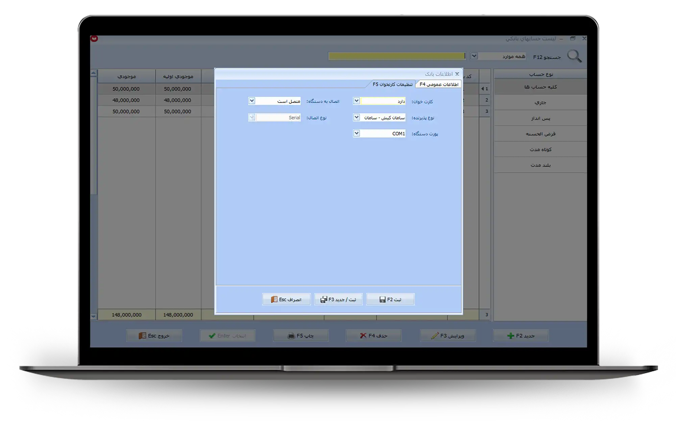Click the door icon on انصراف Esc
Screen dimensions: 676x421
(274, 299)
